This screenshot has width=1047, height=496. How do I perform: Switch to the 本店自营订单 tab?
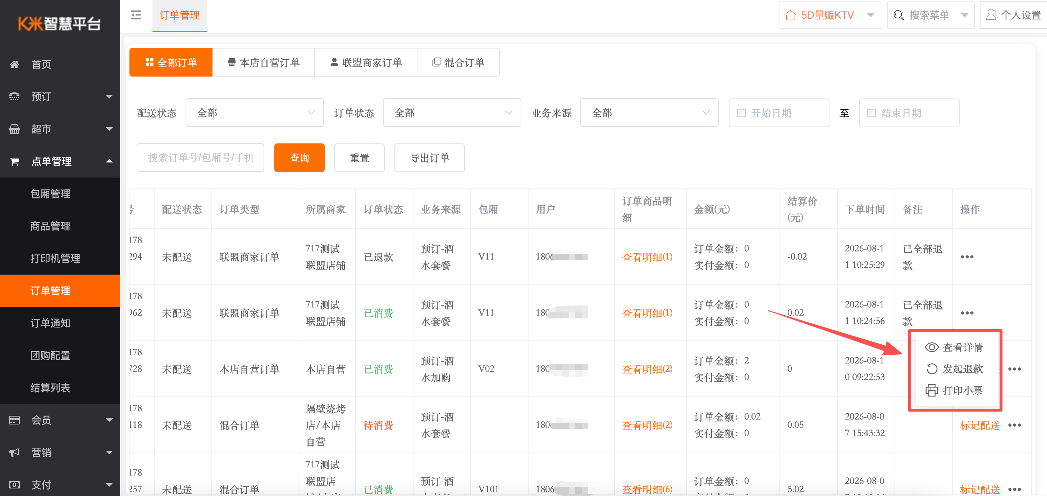point(264,62)
